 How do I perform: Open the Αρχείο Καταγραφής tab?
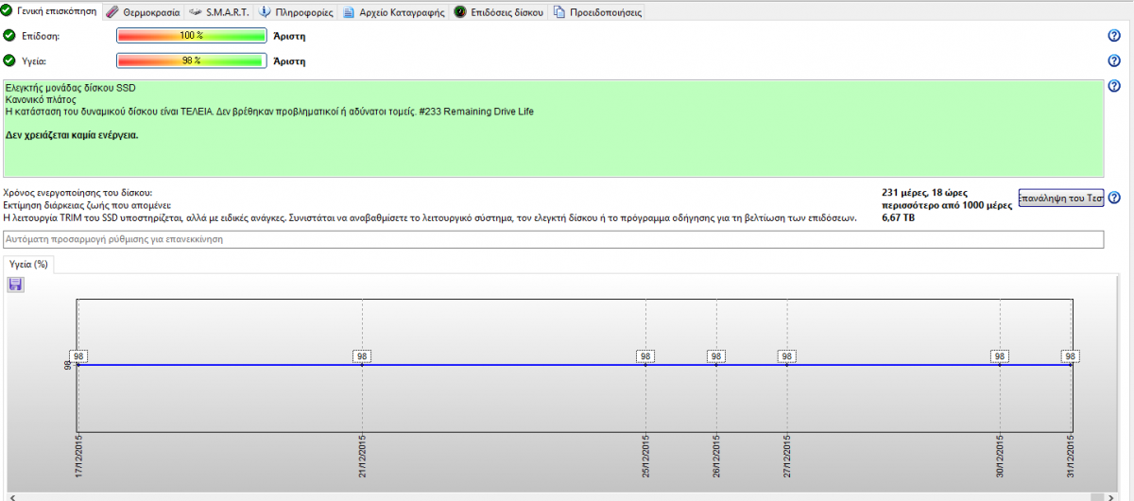[x=394, y=13]
